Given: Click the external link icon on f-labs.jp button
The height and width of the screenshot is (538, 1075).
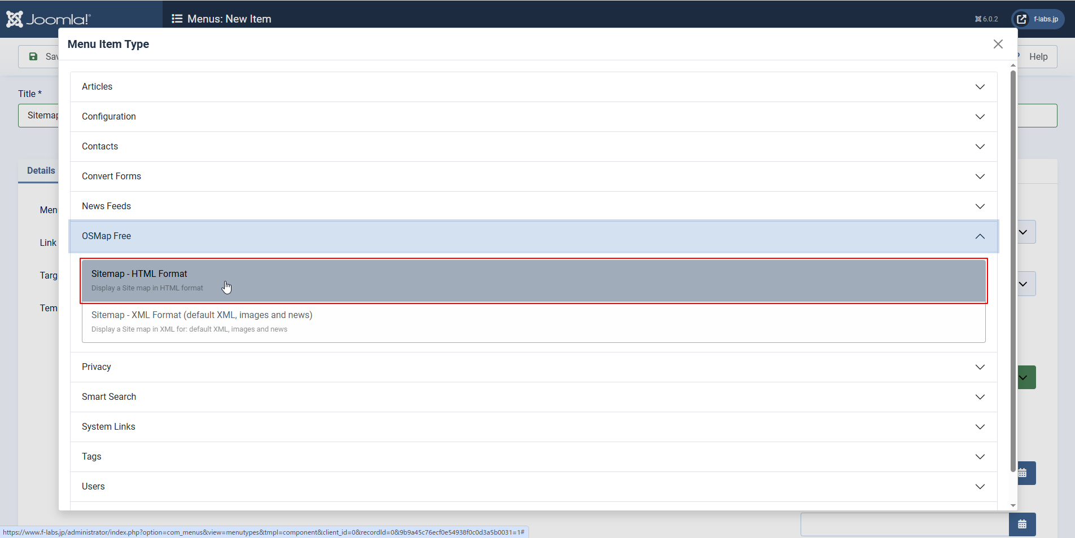Looking at the screenshot, I should click(x=1021, y=19).
